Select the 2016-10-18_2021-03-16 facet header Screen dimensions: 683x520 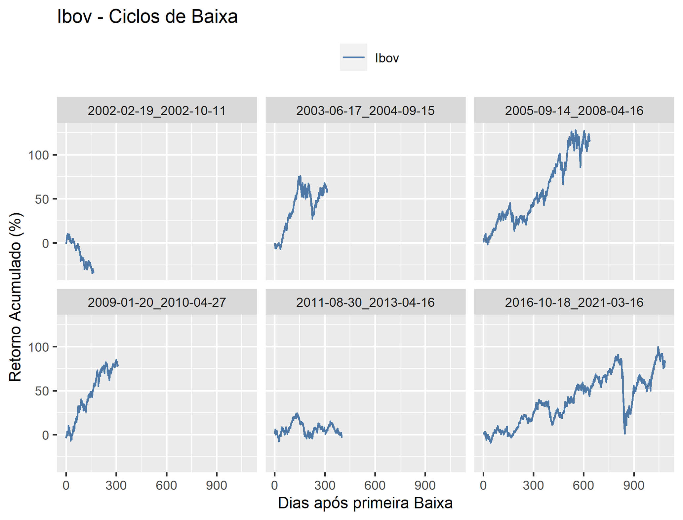pos(574,302)
